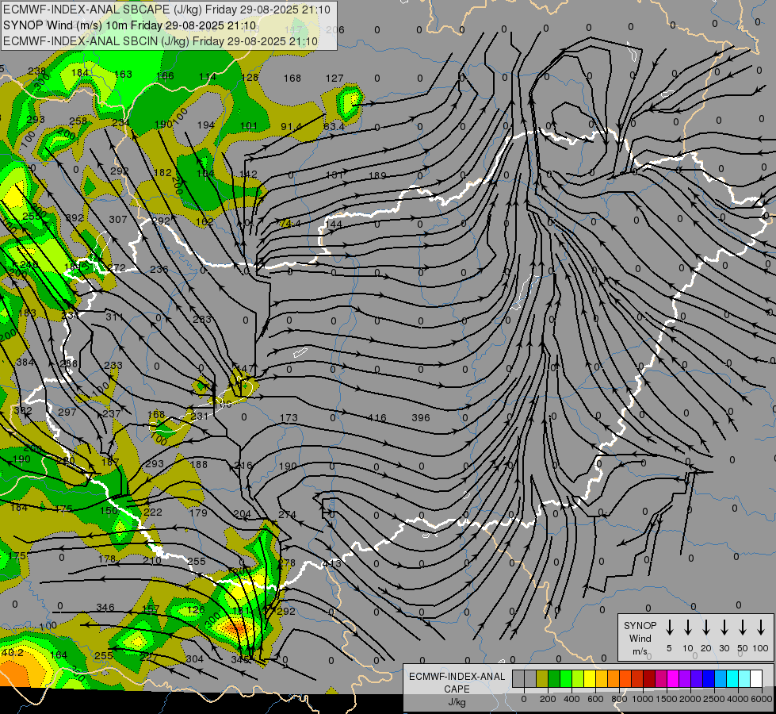This screenshot has height=714, width=776.
Task: Click the wind arrow above the 10 label
Action: 688,628
